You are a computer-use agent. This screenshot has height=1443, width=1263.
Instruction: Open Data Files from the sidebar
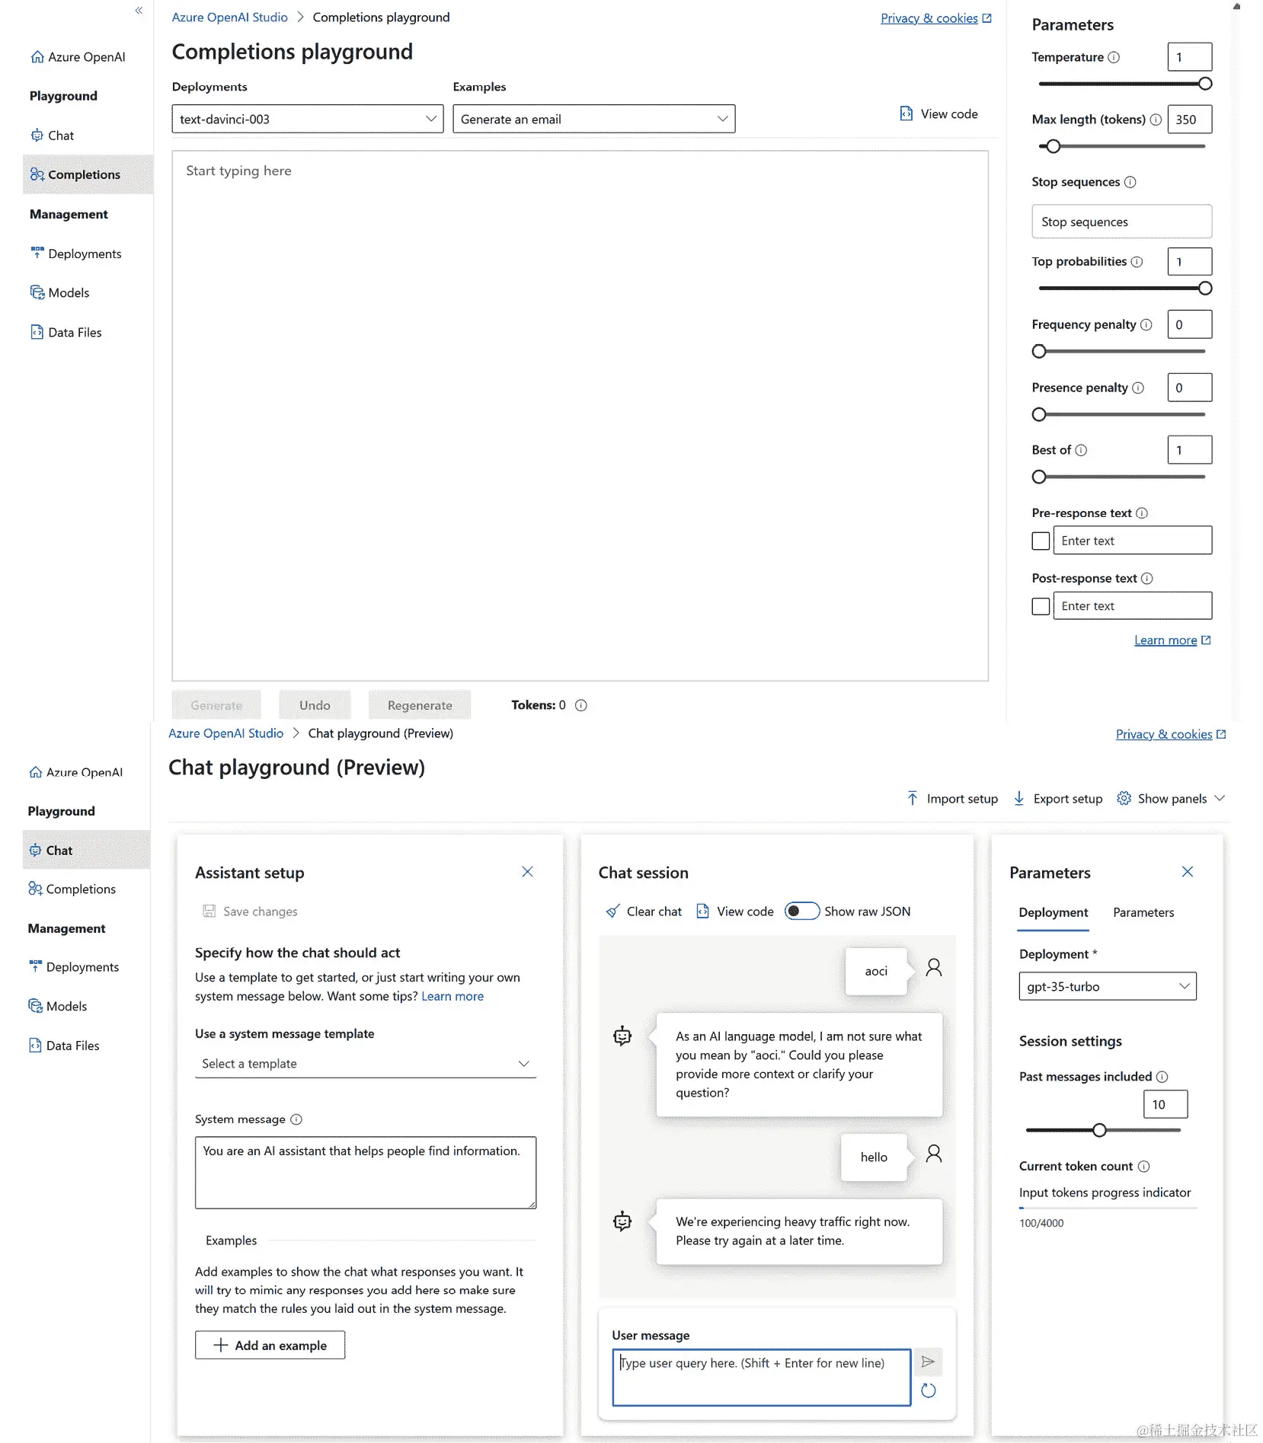click(73, 1045)
